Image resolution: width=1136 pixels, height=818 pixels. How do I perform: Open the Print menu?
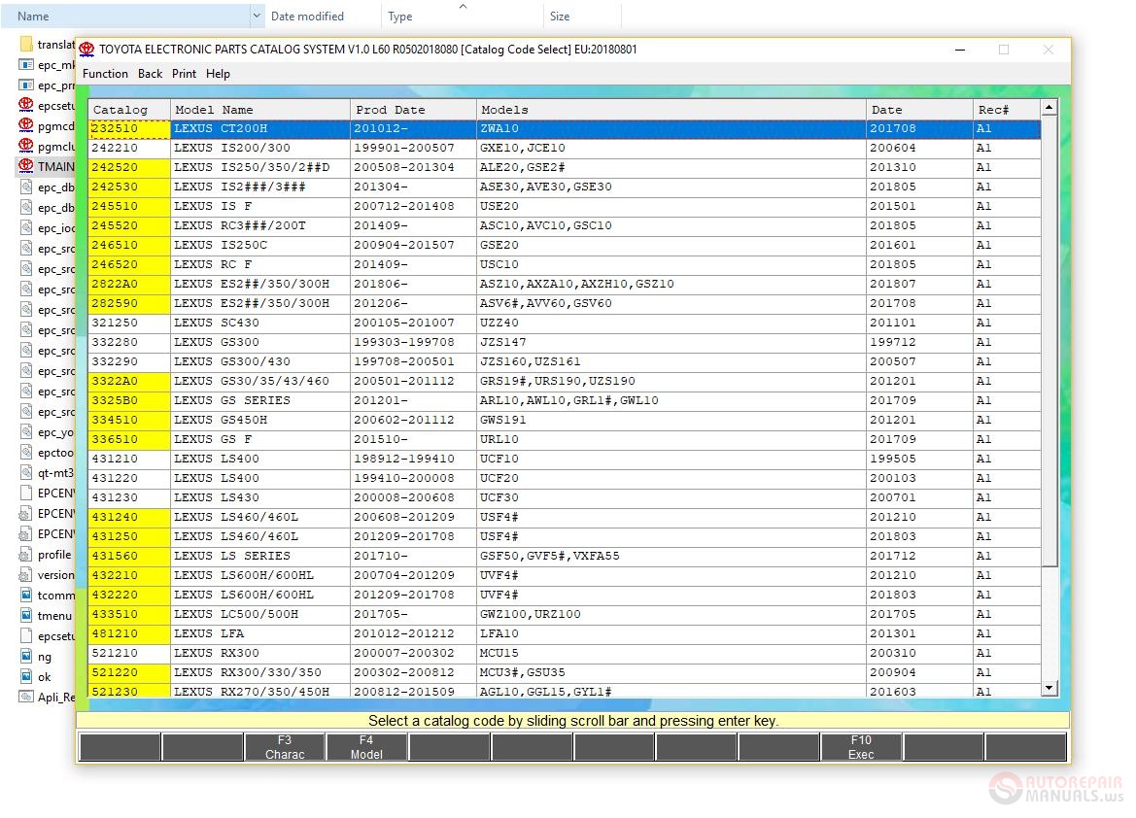point(184,73)
